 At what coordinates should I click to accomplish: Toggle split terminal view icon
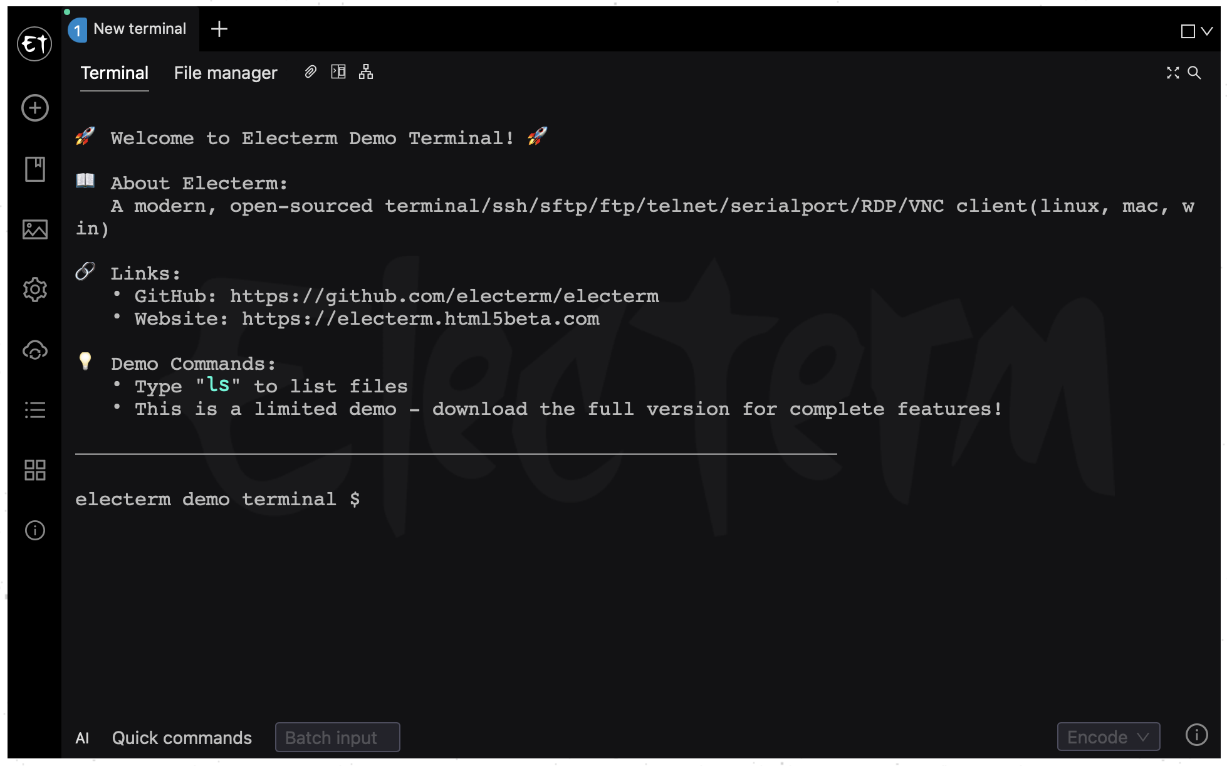[338, 71]
